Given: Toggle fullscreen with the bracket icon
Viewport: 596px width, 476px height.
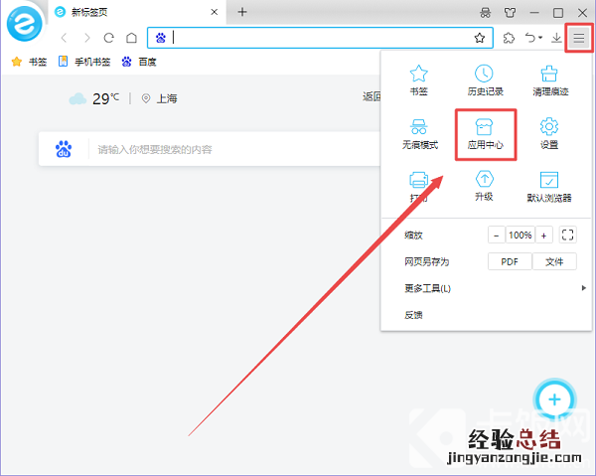Looking at the screenshot, I should coord(567,235).
